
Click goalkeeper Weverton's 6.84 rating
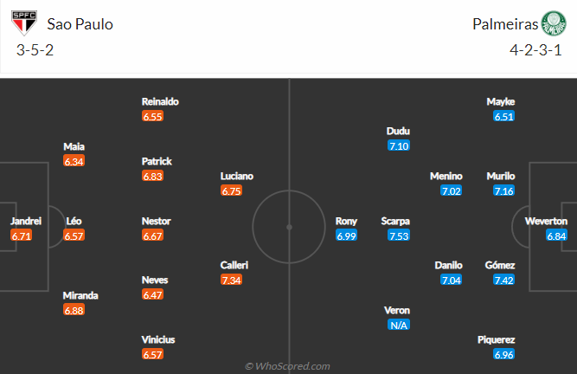556,235
